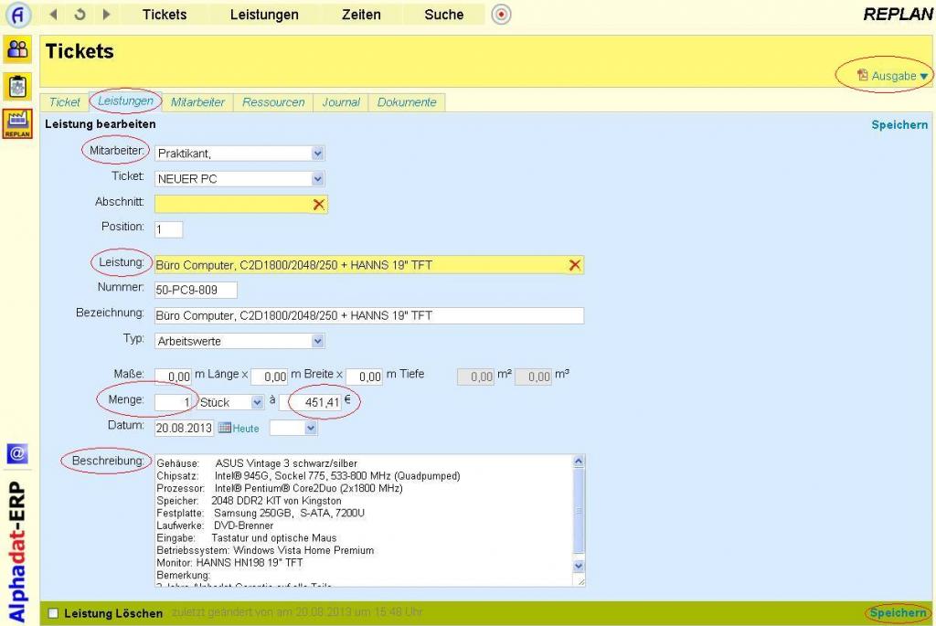936x626 pixels.
Task: Switch to the Dokumente tab
Action: click(x=407, y=102)
